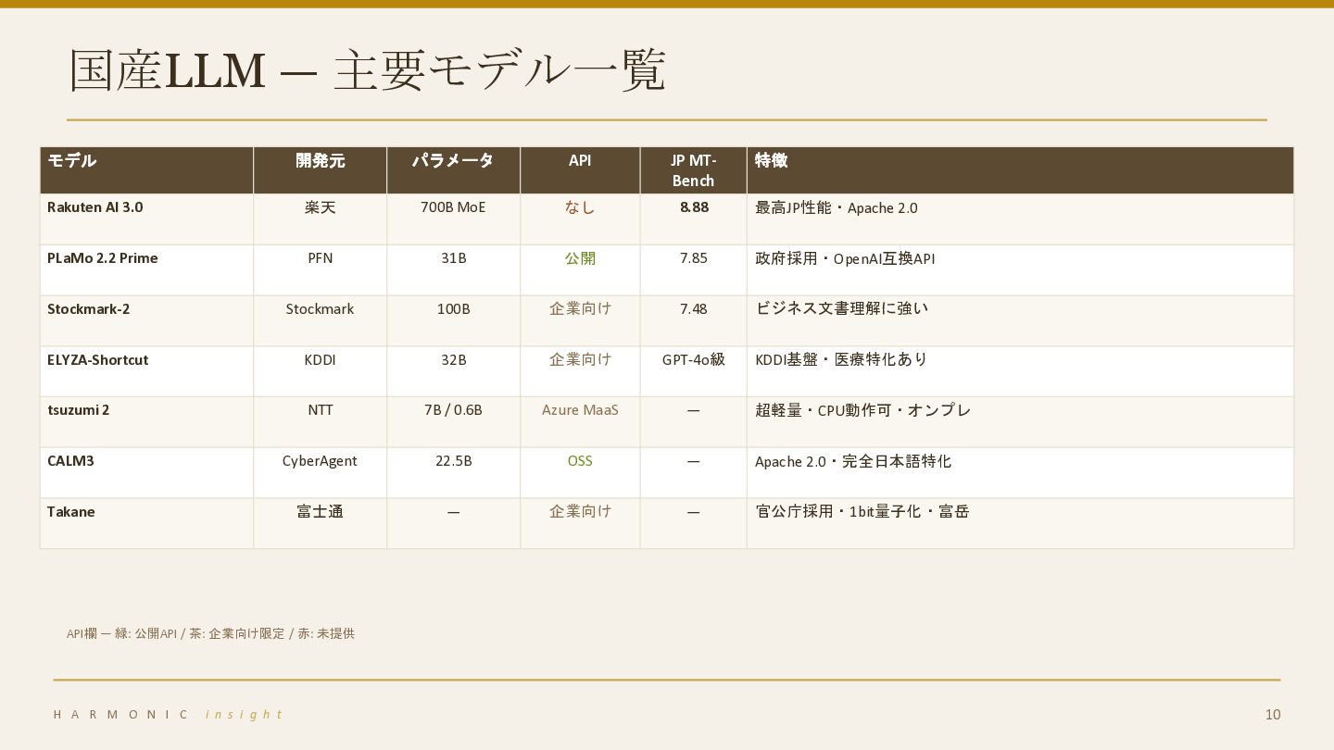The image size is (1334, 750).
Task: Click the 100B parameter cell
Action: (453, 321)
